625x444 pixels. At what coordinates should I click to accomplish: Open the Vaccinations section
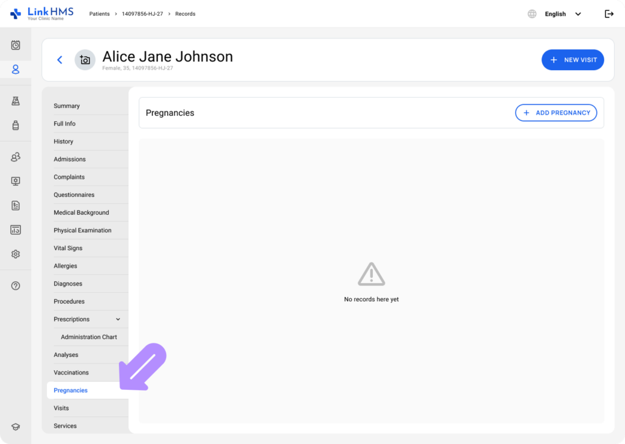(71, 373)
